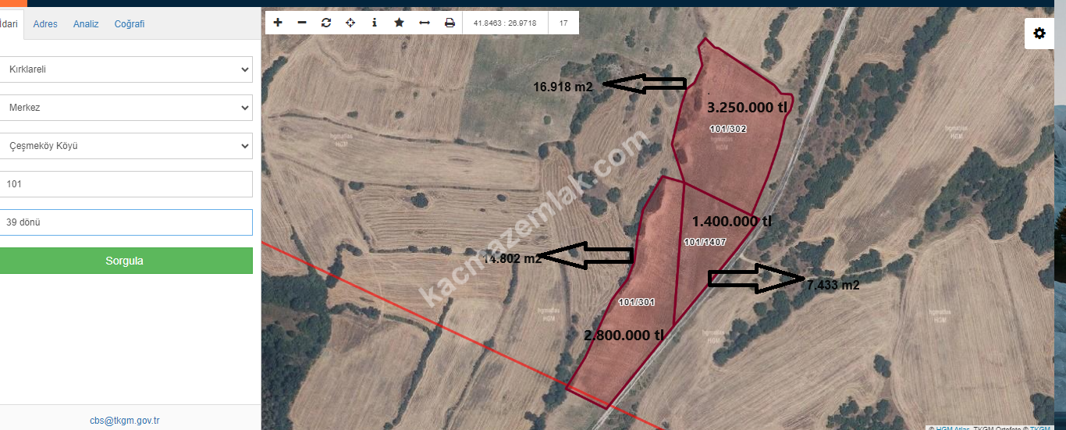
Task: Click the star favorites icon
Action: [399, 23]
